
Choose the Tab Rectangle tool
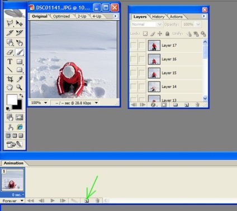[x=20, y=70]
